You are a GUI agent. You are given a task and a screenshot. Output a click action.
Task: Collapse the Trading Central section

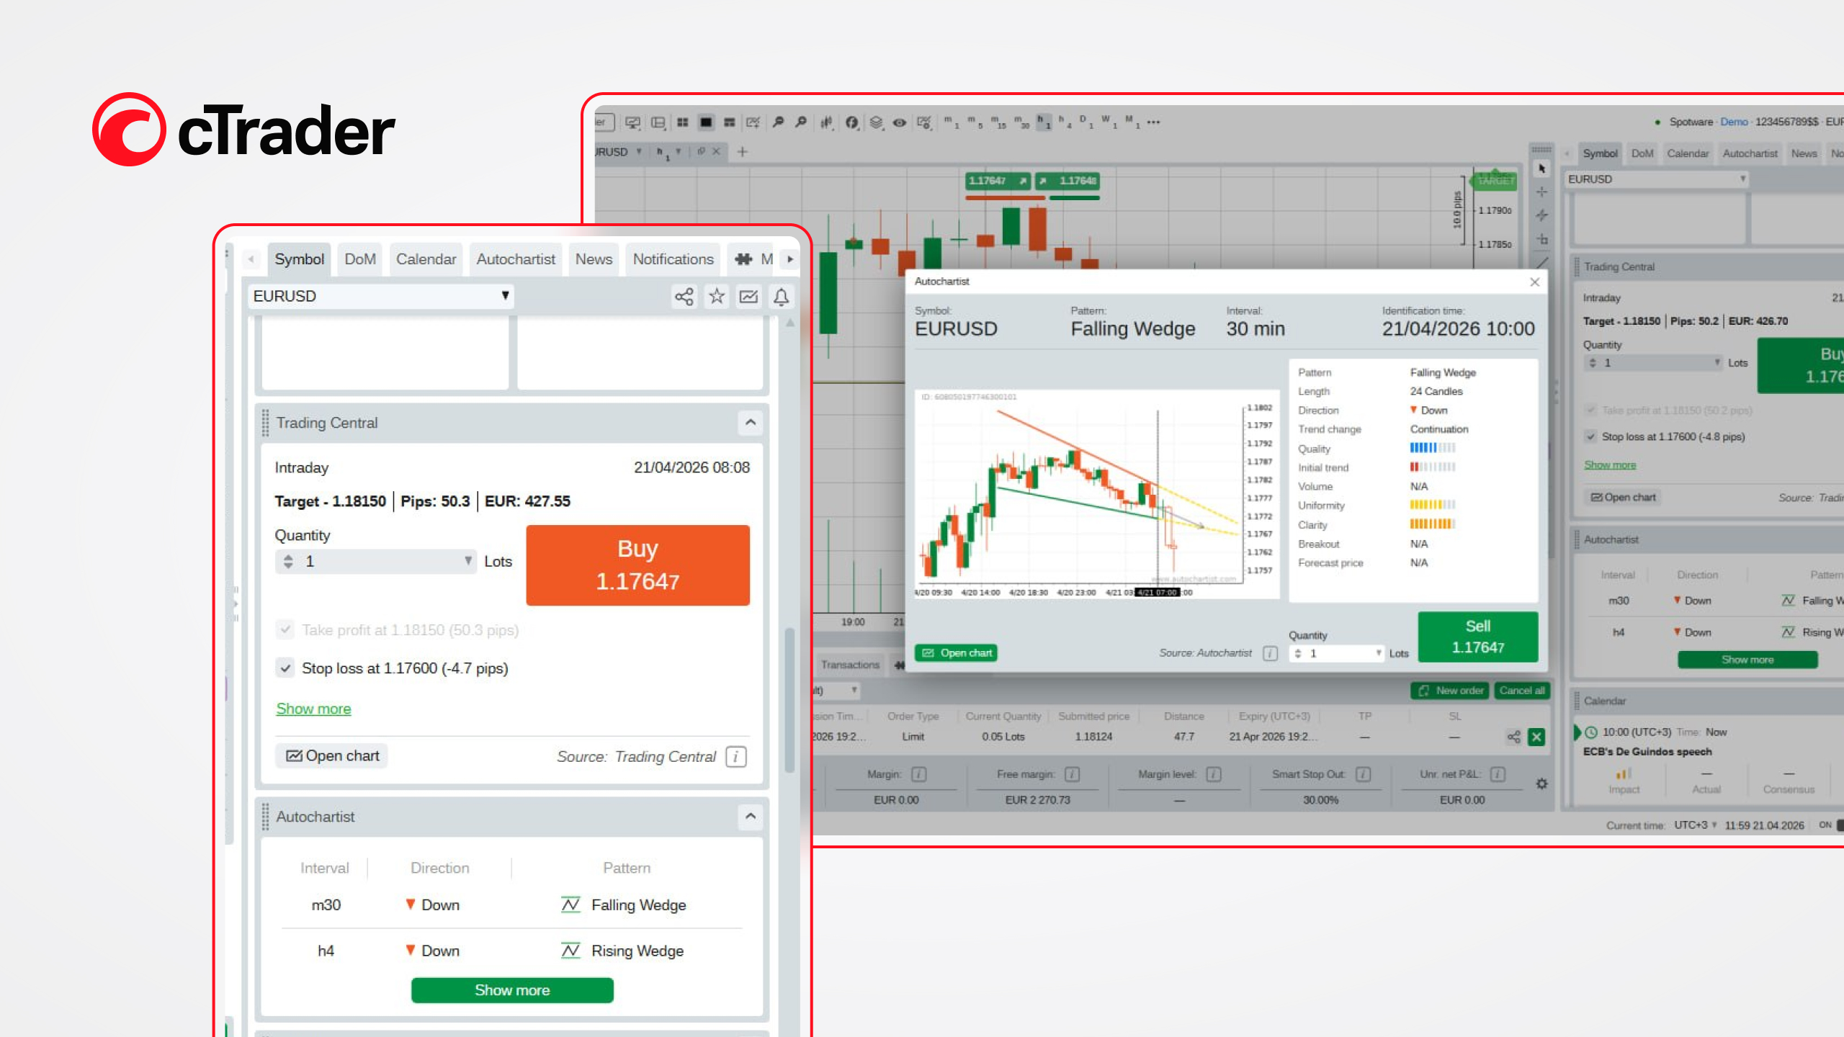coord(751,423)
